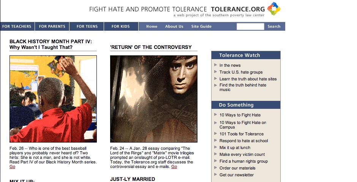Open the For Teens tab
The width and height of the screenshot is (357, 182).
[x=87, y=27]
